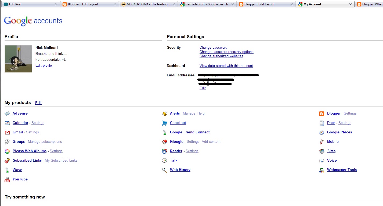Close the My Account tab

coord(350,4)
